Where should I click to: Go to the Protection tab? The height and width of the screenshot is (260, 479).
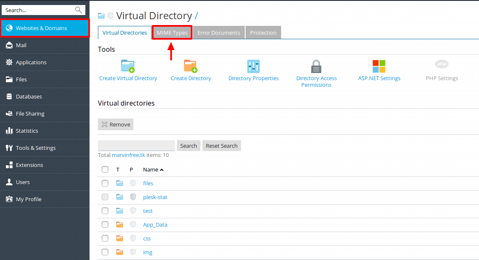tap(263, 33)
